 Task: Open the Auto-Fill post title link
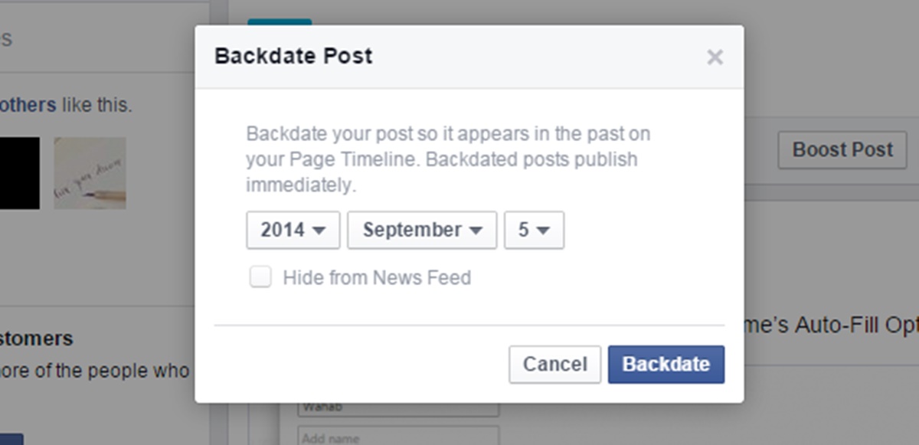pyautogui.click(x=831, y=326)
